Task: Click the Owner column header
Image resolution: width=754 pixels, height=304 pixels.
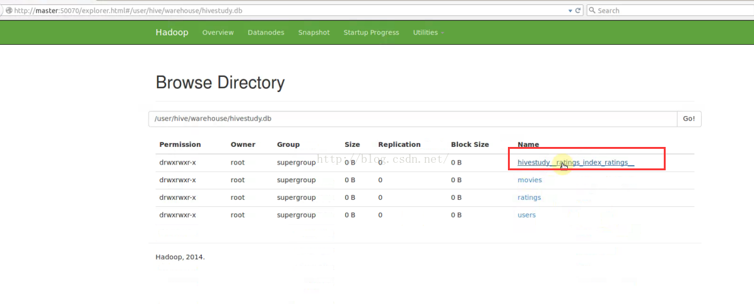Action: (243, 144)
